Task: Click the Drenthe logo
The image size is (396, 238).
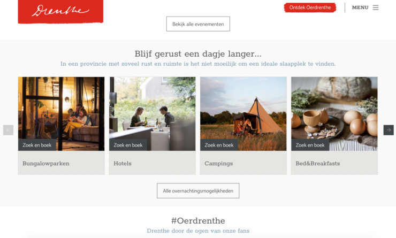Action: [60, 11]
